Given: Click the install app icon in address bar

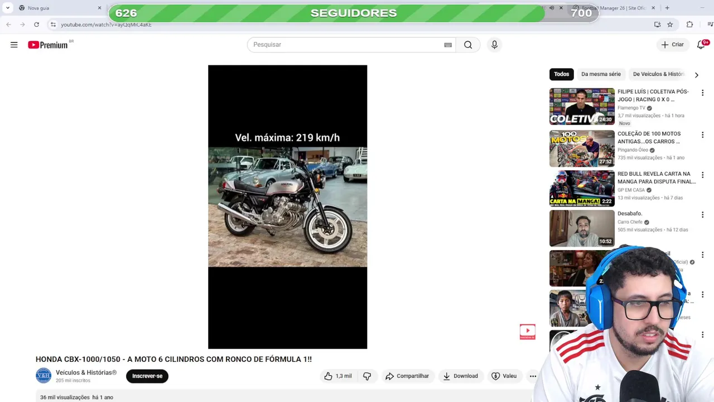Looking at the screenshot, I should [657, 25].
